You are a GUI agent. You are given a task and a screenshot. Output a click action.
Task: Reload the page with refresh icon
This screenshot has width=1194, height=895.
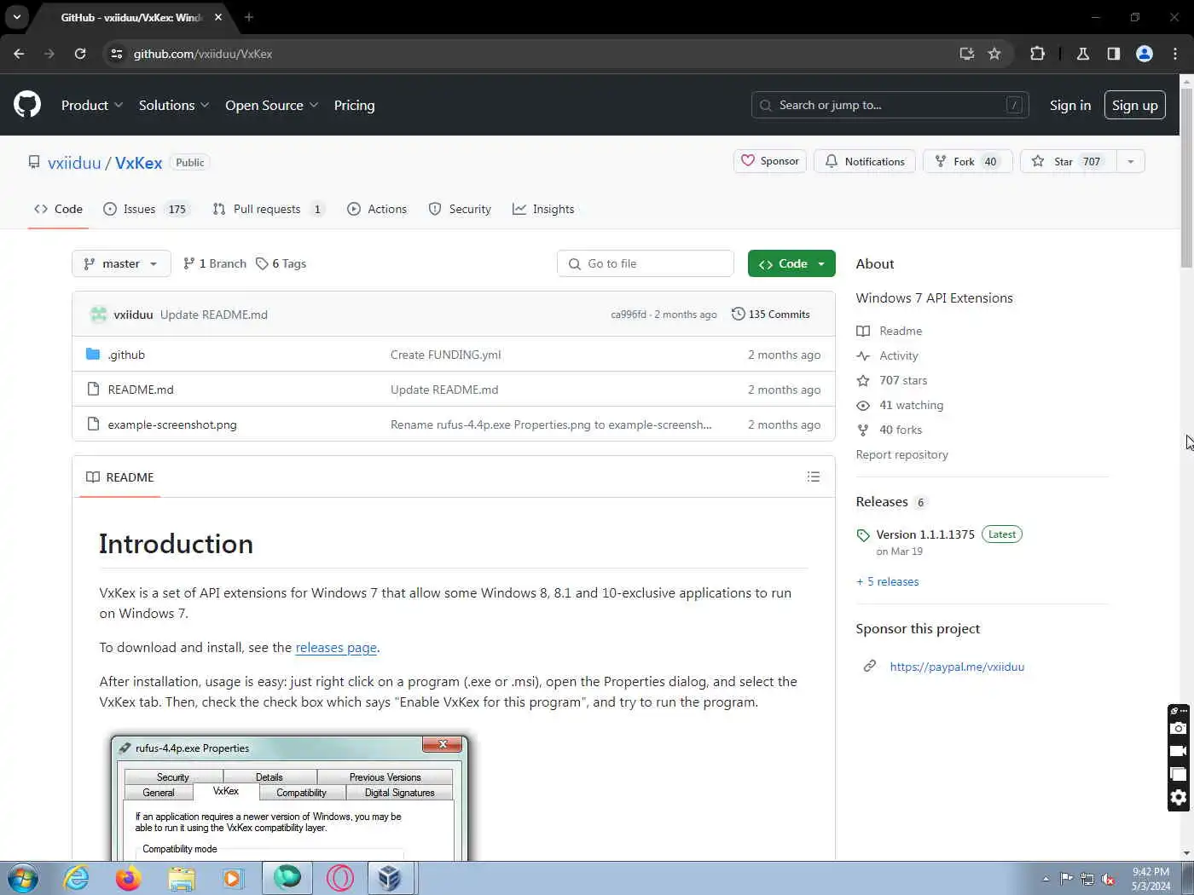80,54
